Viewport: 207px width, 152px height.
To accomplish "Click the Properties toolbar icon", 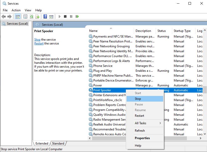I will coord(25,16).
